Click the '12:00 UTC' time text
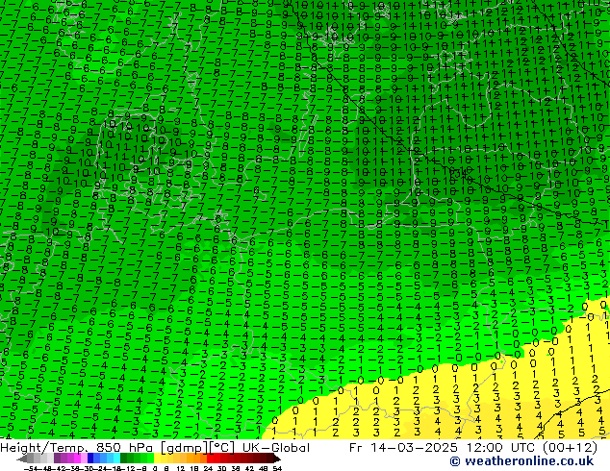Image resolution: width=610 pixels, height=471 pixels. [x=501, y=448]
